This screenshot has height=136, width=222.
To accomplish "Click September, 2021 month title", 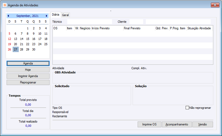I will 27,16.
